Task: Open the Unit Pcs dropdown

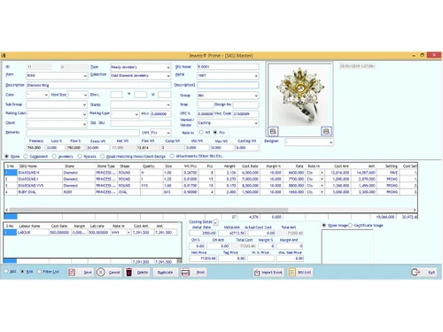Action: (168, 133)
